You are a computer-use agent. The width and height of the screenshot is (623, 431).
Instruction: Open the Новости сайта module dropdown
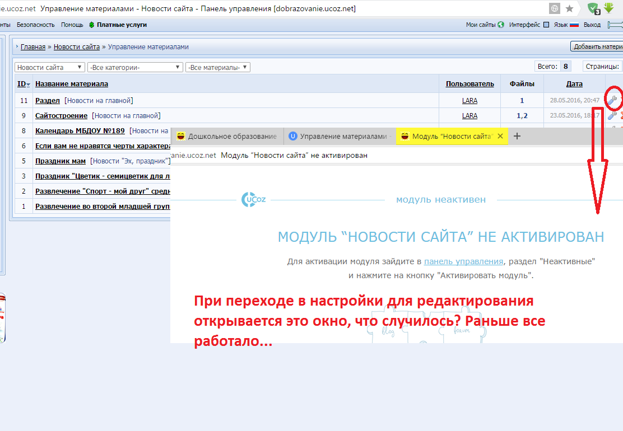[x=50, y=68]
